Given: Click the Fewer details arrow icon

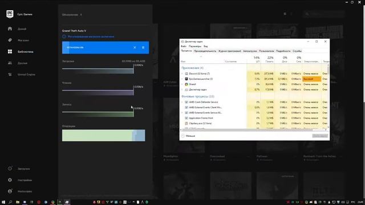Looking at the screenshot, I should (183, 136).
